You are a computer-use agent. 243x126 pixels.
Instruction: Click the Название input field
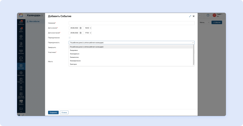pos(132,23)
